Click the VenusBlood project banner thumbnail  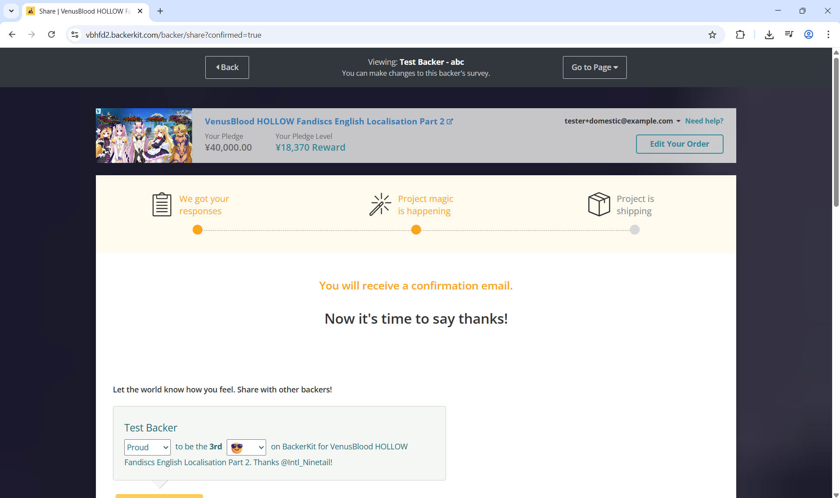pyautogui.click(x=144, y=136)
